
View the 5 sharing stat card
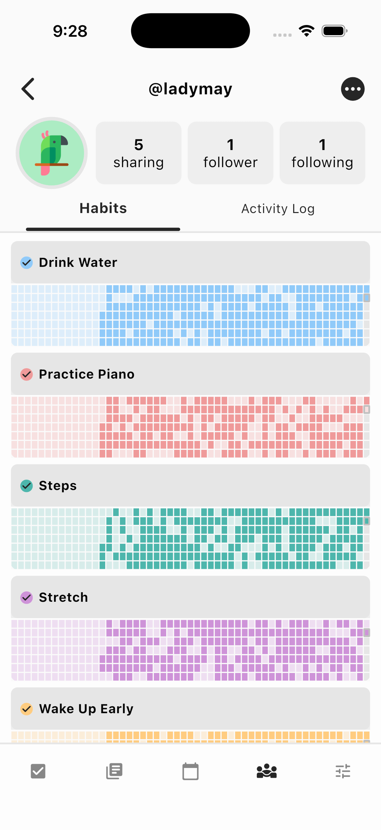139,153
